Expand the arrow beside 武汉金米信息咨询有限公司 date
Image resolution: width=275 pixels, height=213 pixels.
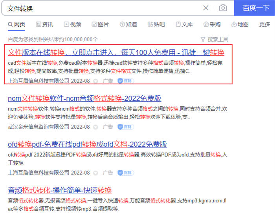[x=95, y=127]
